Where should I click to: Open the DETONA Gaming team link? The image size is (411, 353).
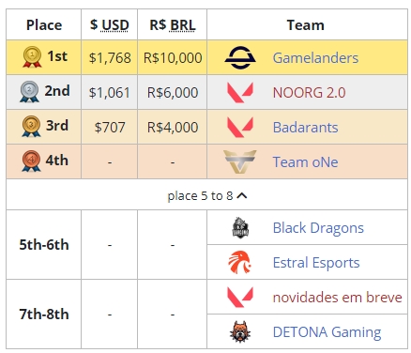(327, 332)
